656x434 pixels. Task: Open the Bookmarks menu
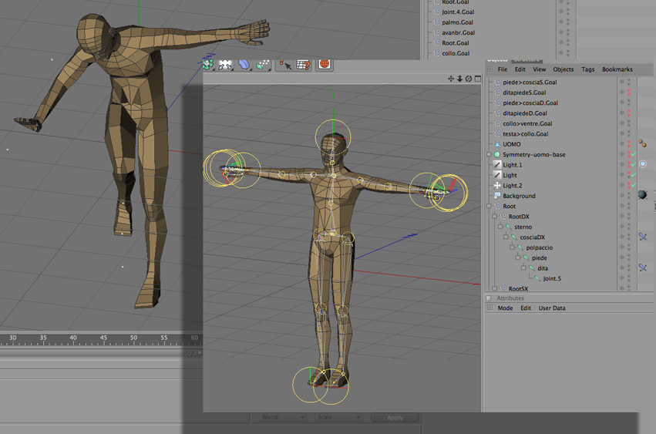[617, 69]
